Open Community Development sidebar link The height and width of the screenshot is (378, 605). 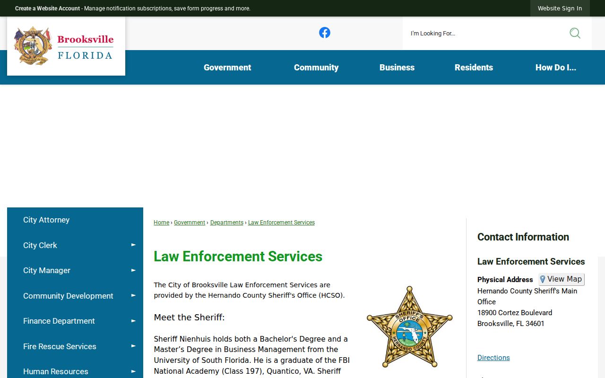68,296
